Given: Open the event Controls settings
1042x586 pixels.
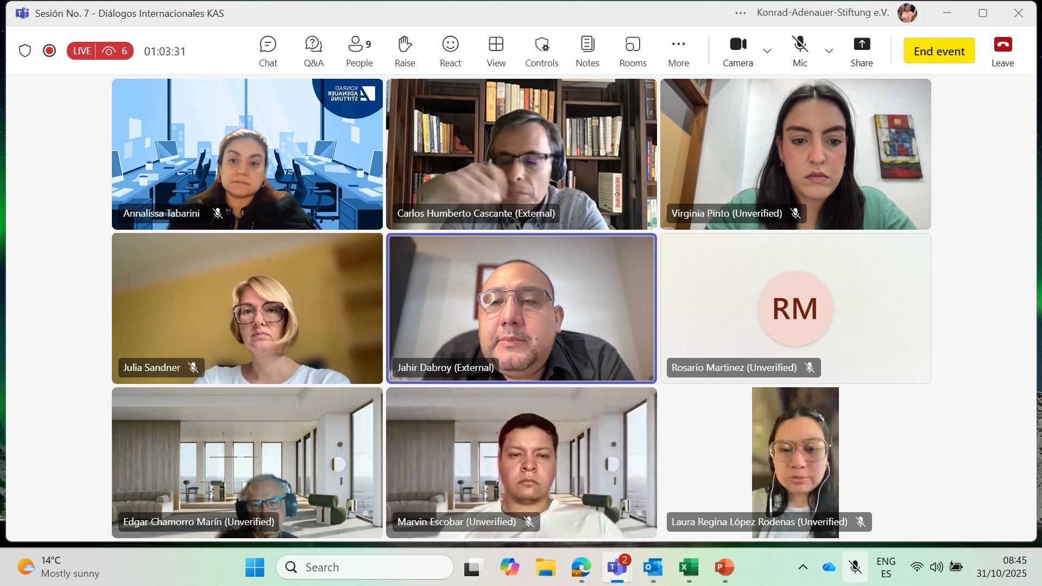Looking at the screenshot, I should [541, 51].
